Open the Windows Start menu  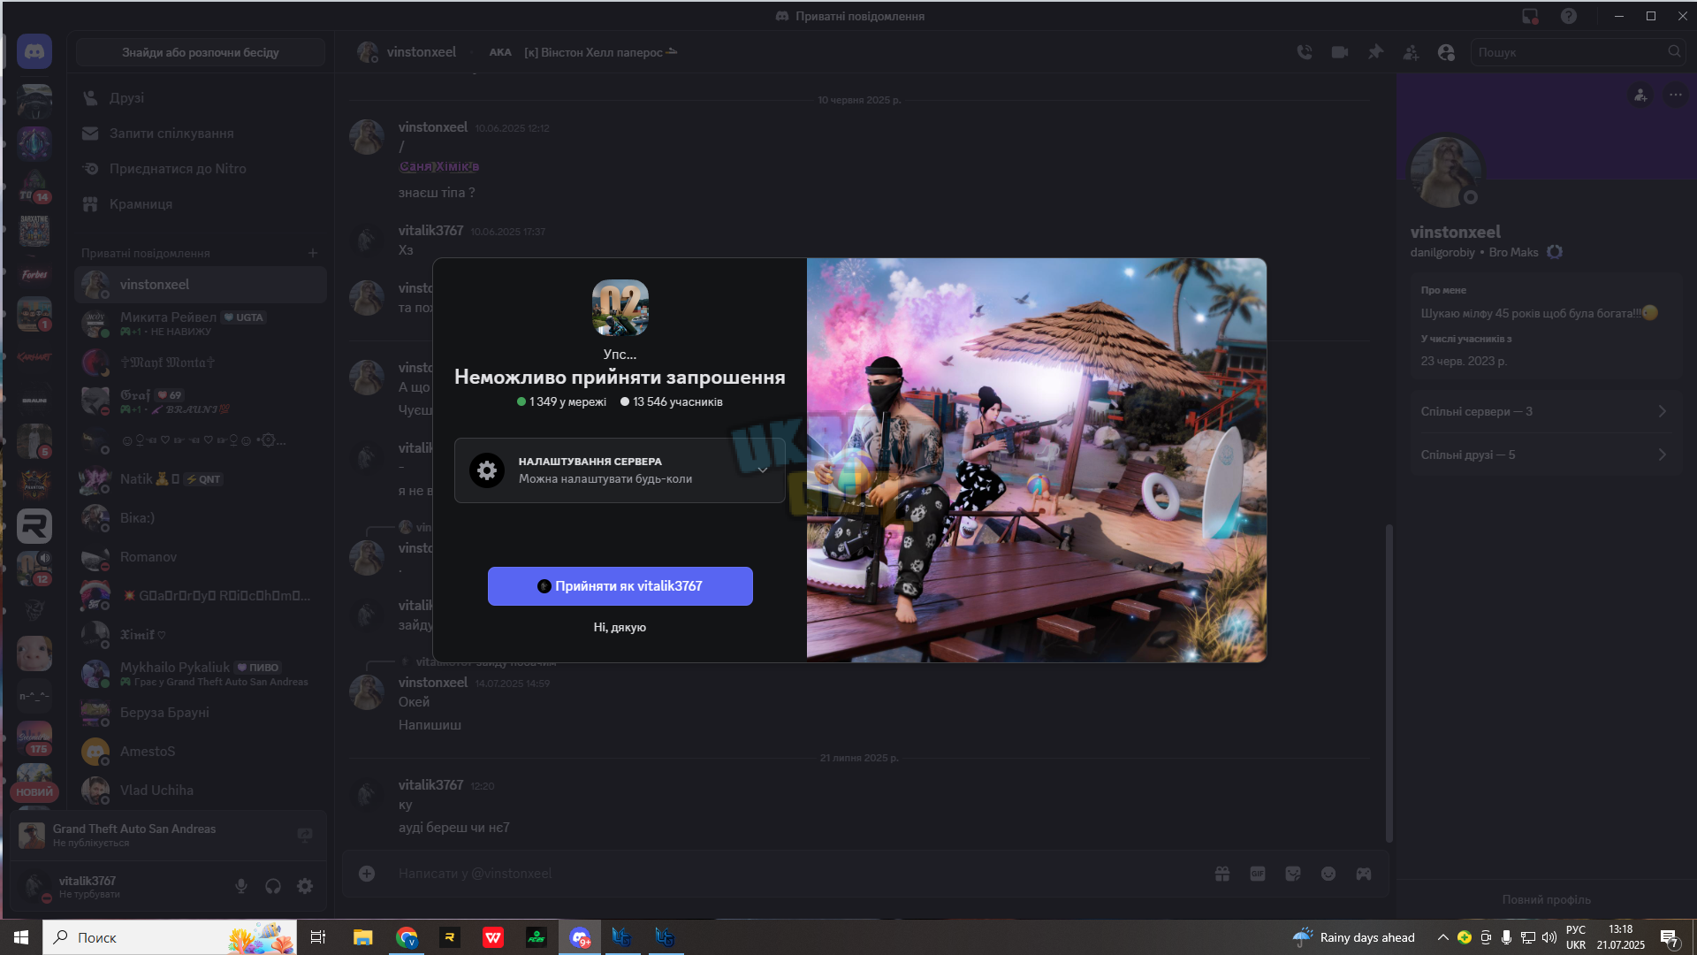point(21,937)
